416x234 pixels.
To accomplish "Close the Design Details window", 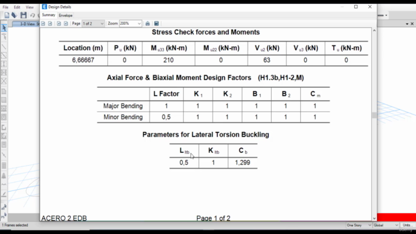I will 370,7.
